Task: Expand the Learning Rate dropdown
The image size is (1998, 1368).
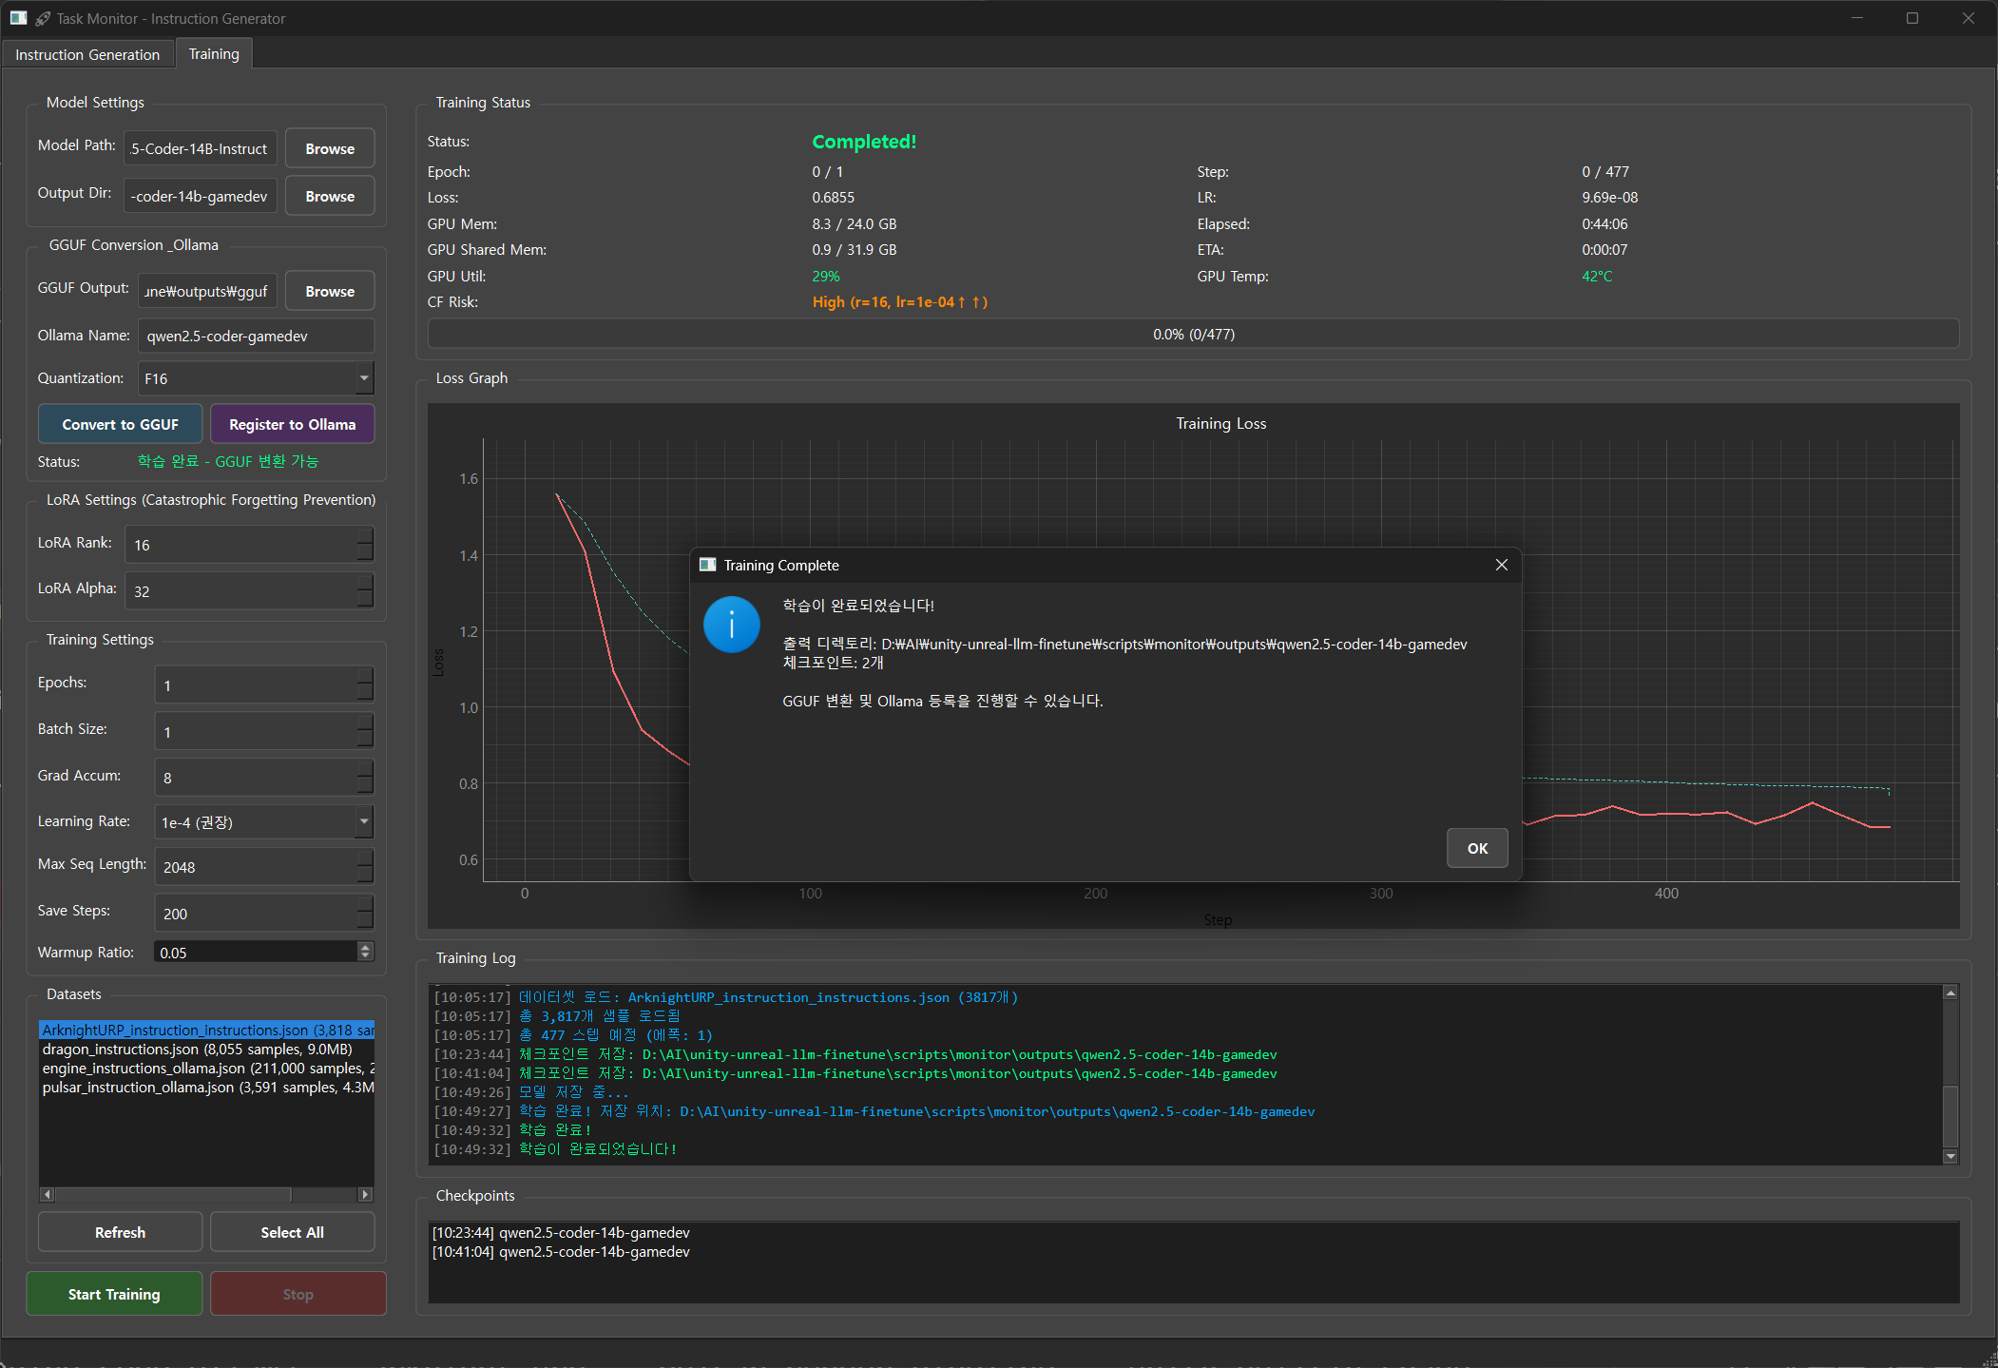Action: 364,821
